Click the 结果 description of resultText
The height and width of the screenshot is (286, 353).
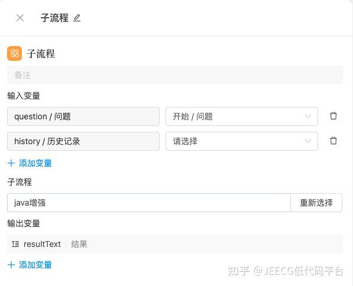(x=79, y=244)
